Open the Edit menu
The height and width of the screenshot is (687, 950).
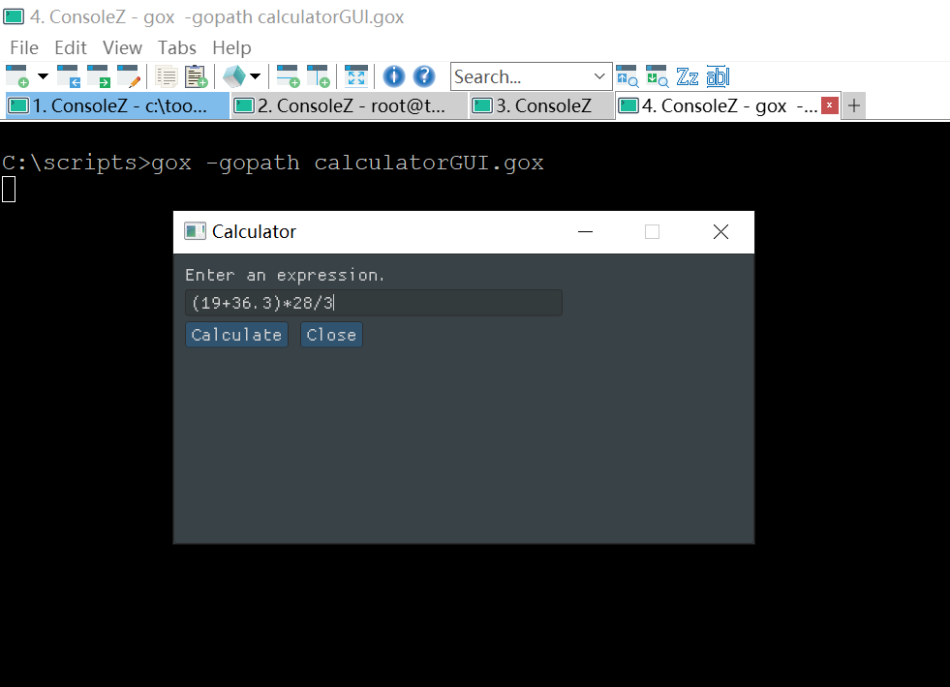tap(71, 47)
